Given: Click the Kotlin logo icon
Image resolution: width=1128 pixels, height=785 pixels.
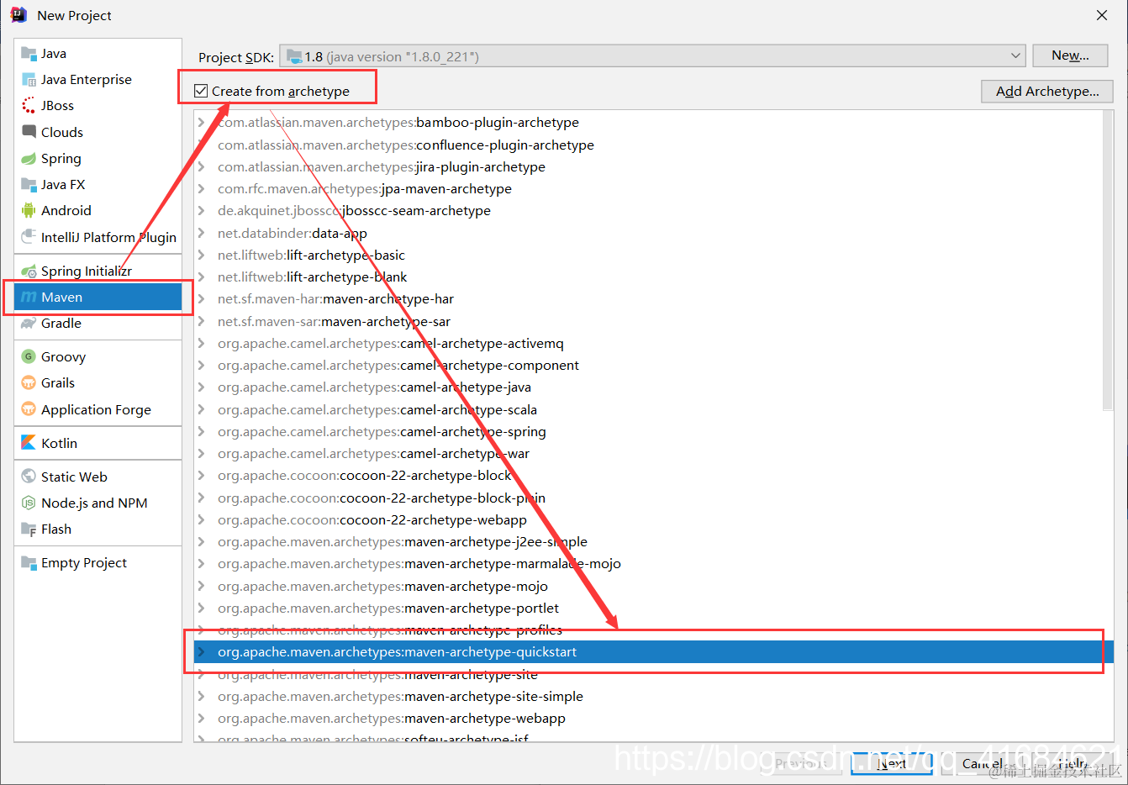Looking at the screenshot, I should 29,443.
